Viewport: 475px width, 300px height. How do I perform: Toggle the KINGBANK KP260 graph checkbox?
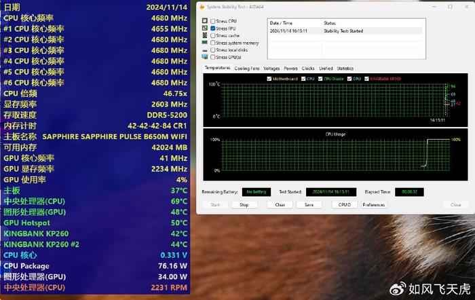[x=366, y=79]
